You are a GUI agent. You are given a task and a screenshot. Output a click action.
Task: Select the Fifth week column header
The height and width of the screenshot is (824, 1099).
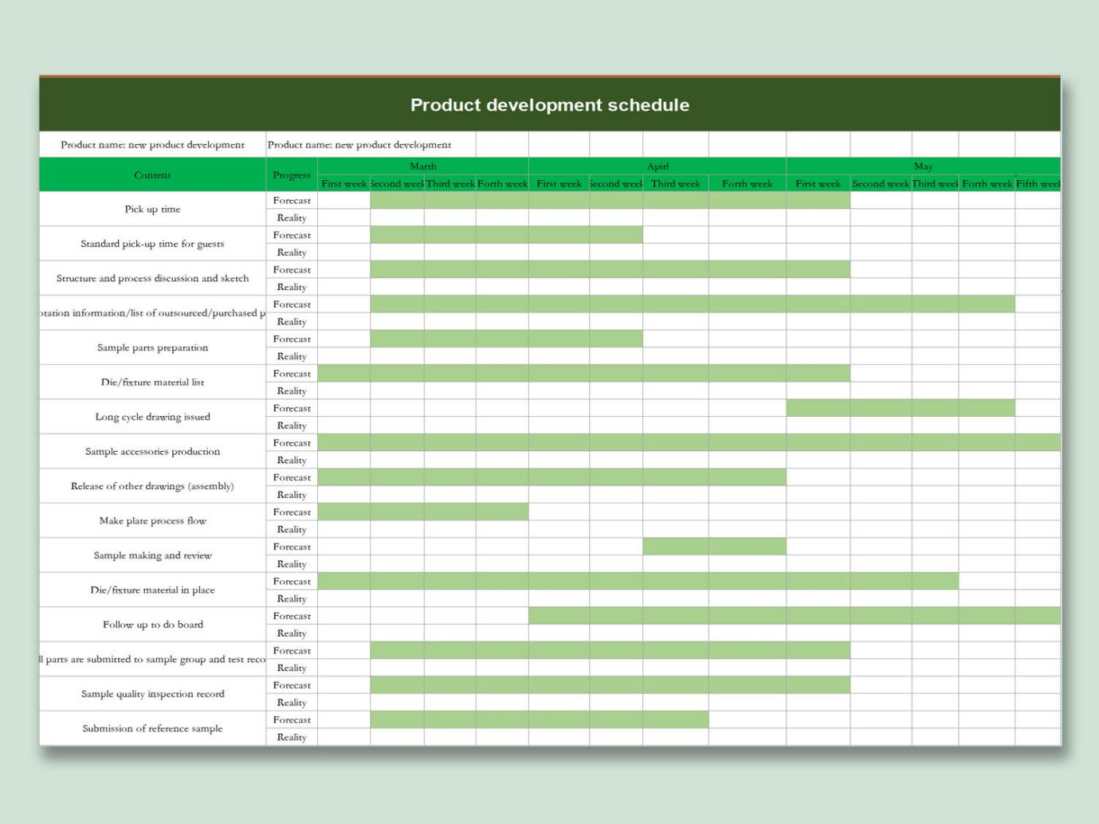click(x=1037, y=183)
